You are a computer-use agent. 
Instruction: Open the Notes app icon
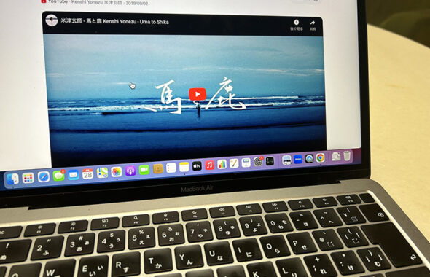[x=184, y=167]
